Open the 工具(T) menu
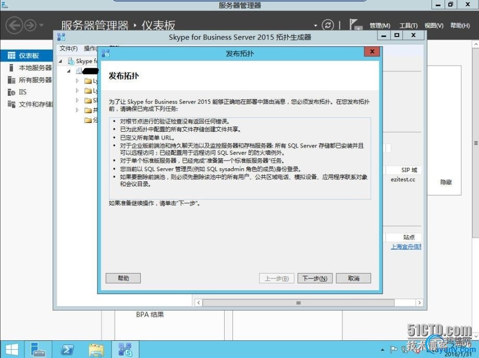 pos(409,26)
